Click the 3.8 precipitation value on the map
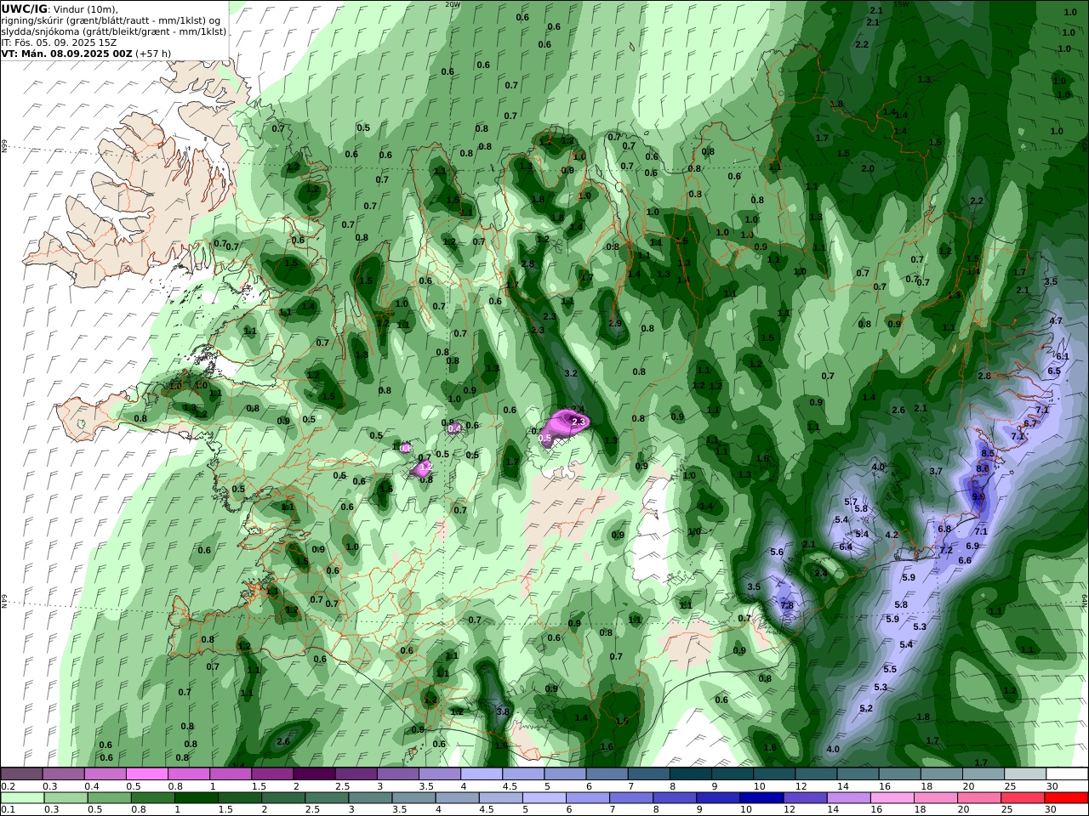The width and height of the screenshot is (1089, 816). (x=503, y=711)
